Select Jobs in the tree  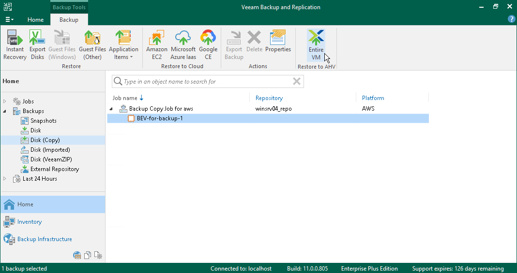click(x=28, y=101)
